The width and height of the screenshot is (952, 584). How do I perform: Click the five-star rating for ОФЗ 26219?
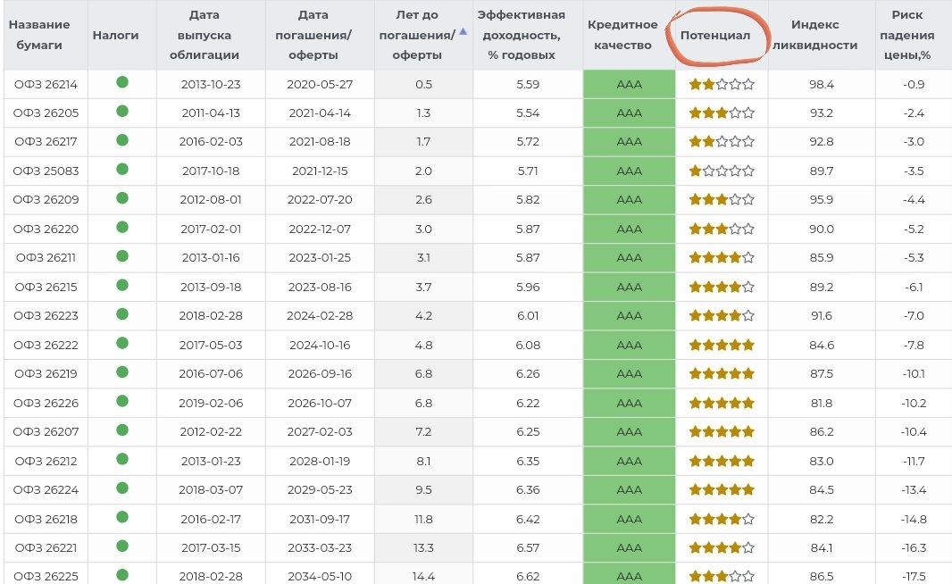click(722, 373)
